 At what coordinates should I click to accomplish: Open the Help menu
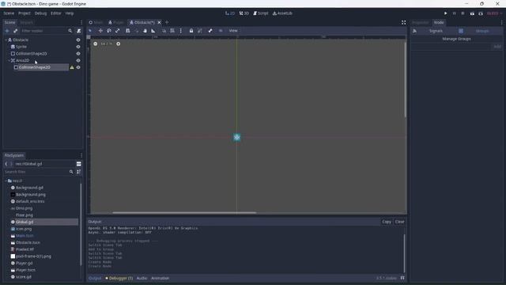coord(70,13)
